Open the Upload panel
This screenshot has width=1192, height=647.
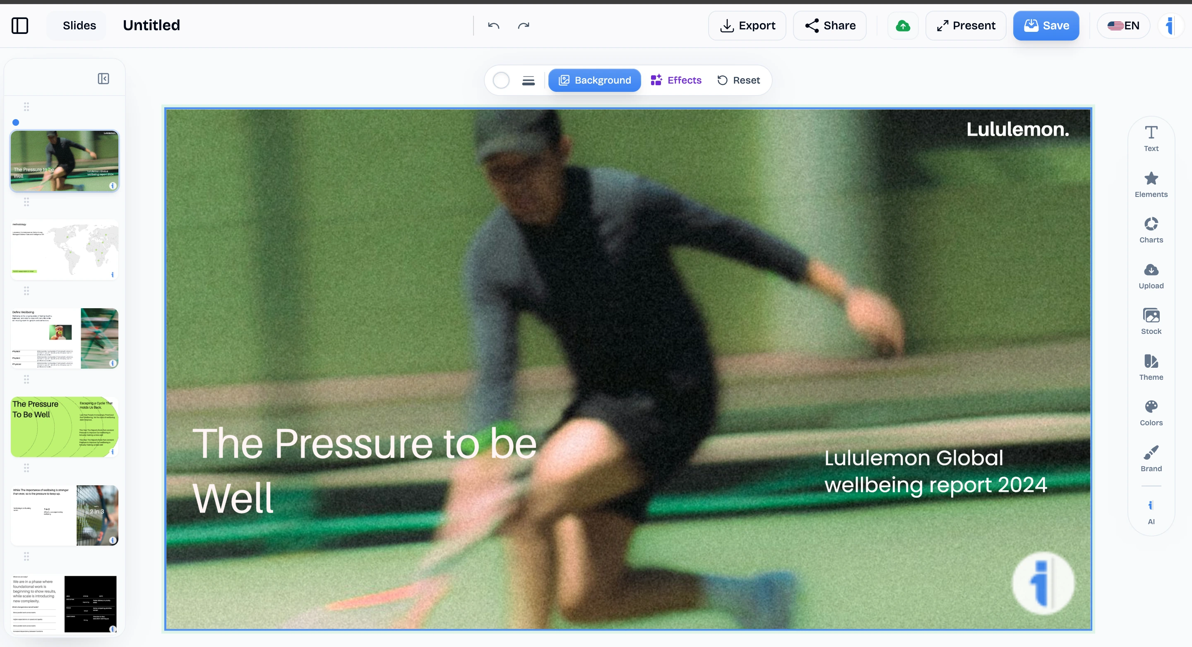click(1151, 276)
